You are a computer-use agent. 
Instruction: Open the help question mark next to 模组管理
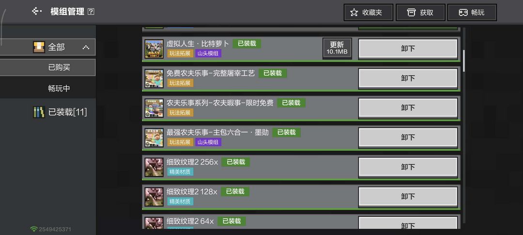click(x=91, y=12)
